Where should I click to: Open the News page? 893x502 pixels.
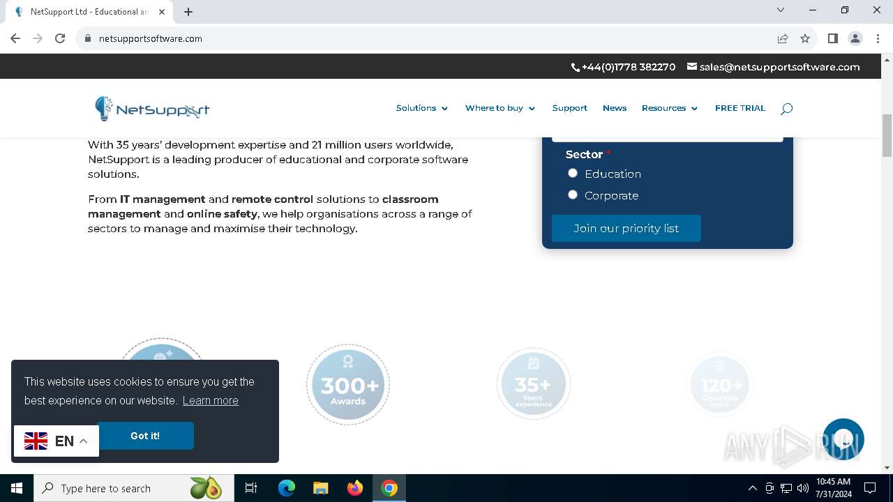[x=615, y=108]
